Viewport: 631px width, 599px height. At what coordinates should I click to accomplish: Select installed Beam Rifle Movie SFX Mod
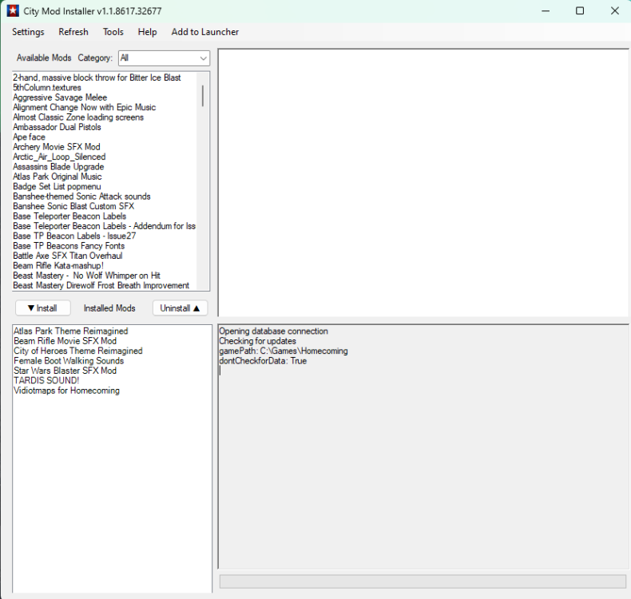(65, 341)
